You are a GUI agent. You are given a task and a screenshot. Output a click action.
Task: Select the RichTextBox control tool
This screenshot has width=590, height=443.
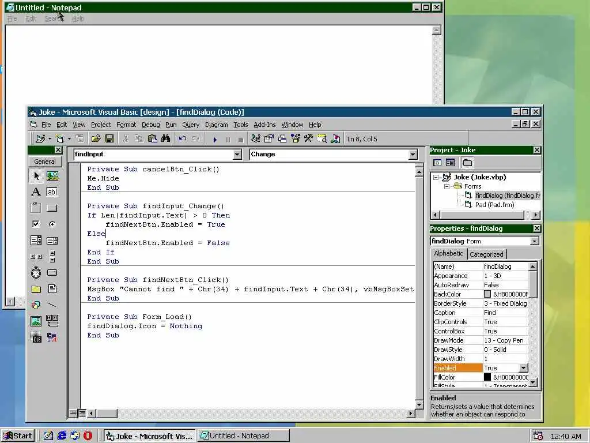(52, 337)
